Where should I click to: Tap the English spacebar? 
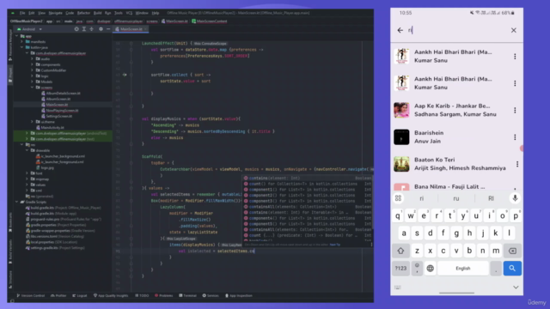tap(463, 269)
